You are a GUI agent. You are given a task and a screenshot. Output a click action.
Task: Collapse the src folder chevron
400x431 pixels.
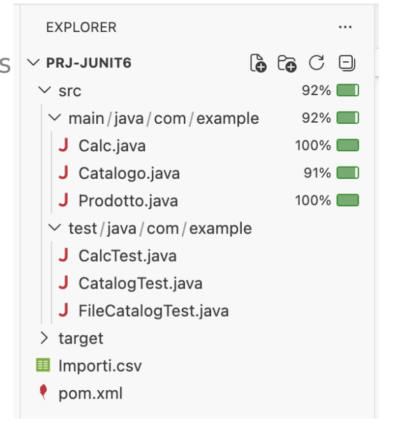pos(44,91)
